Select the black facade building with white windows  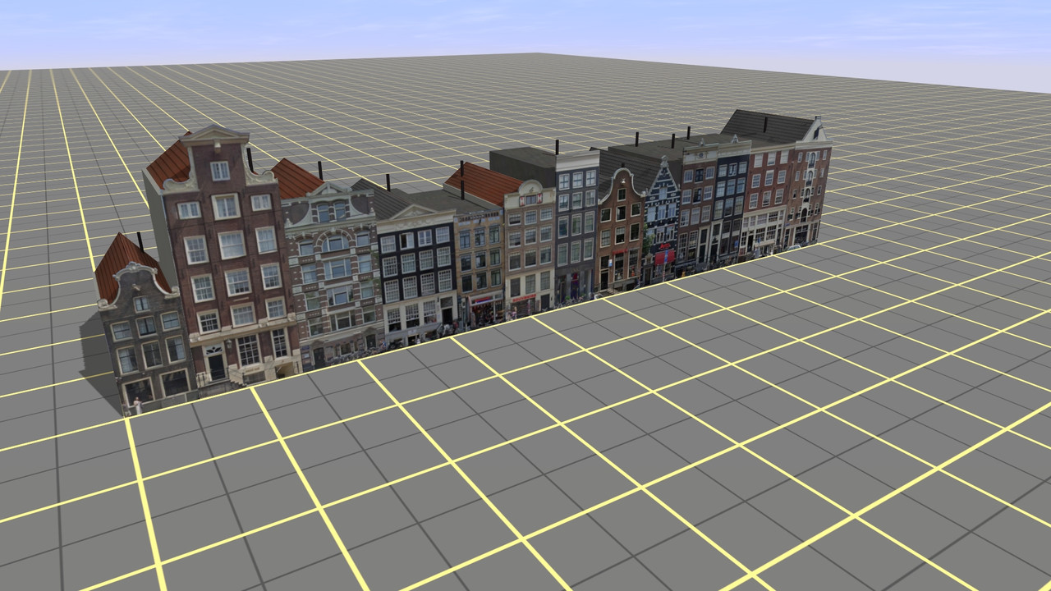pos(417,275)
